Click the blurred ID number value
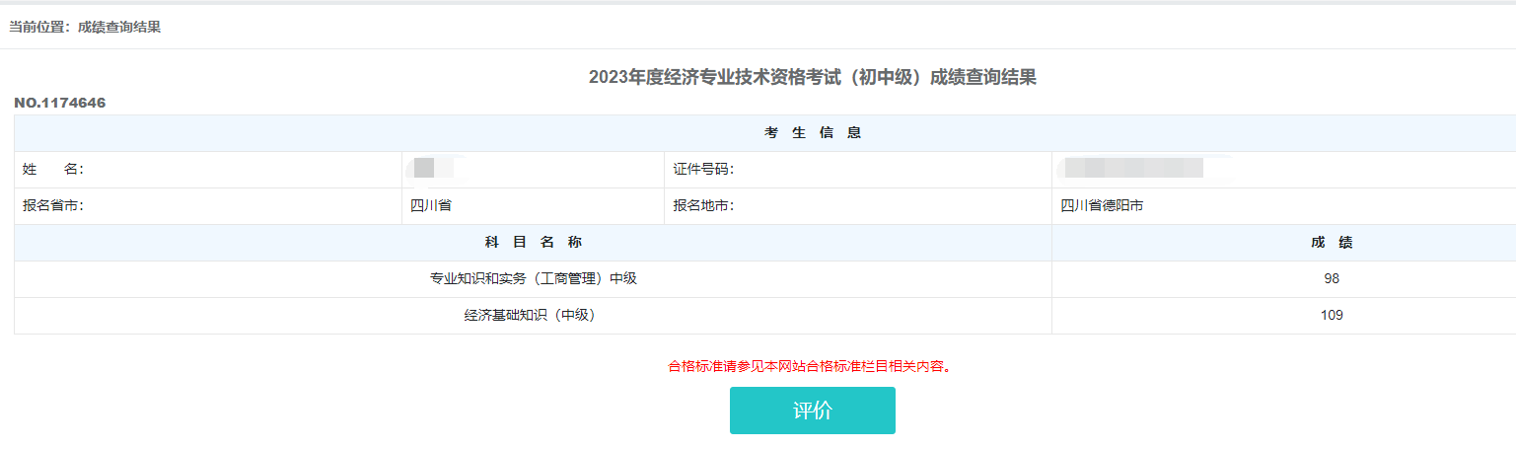The image size is (1516, 449). pyautogui.click(x=1133, y=169)
